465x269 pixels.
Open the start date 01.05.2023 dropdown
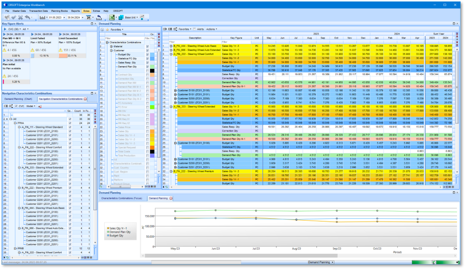[64, 18]
